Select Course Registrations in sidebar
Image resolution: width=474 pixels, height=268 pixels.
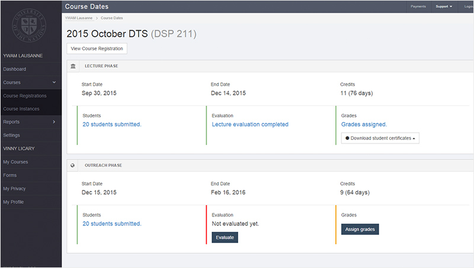pos(25,95)
